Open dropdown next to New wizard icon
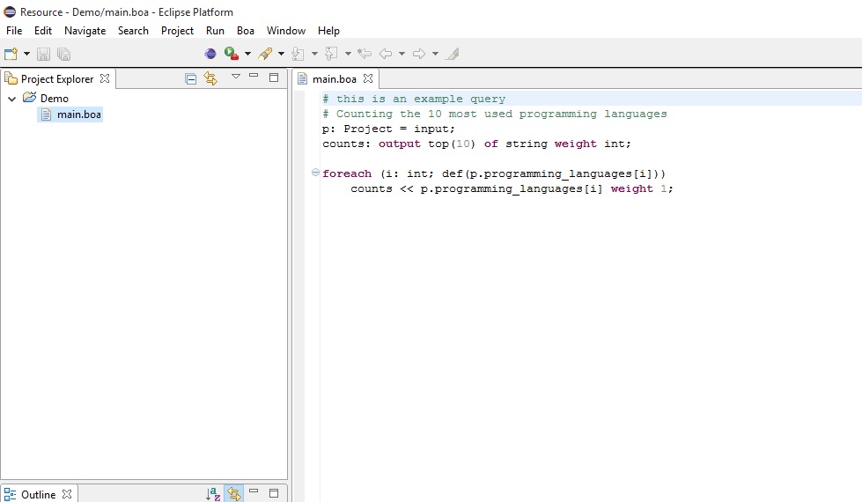This screenshot has height=502, width=862. click(x=27, y=54)
